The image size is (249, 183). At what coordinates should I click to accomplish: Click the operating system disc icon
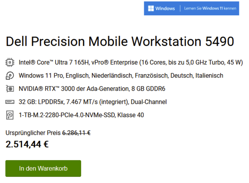10,76
